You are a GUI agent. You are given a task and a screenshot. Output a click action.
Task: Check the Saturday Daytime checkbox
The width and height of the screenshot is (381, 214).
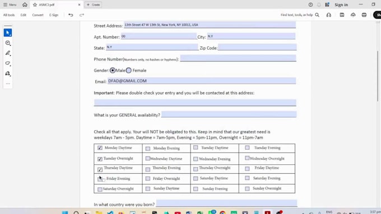pos(196,179)
